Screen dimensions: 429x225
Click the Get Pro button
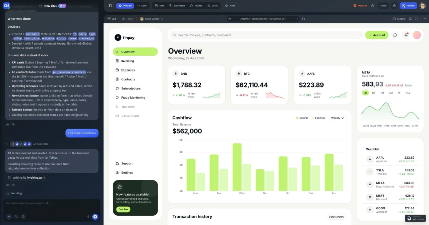[123, 209]
